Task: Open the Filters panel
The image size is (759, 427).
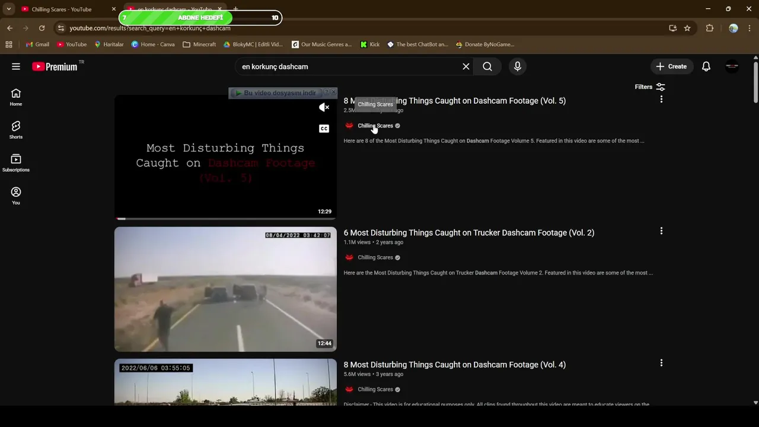Action: click(650, 87)
